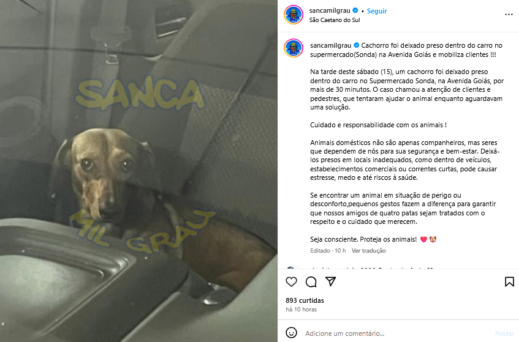This screenshot has width=519, height=342.
Task: View the 893 curtidas likes list
Action: coord(305,300)
